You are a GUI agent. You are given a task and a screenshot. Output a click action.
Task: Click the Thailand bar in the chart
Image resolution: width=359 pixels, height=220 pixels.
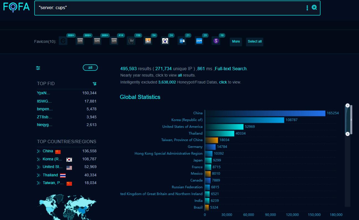point(220,133)
